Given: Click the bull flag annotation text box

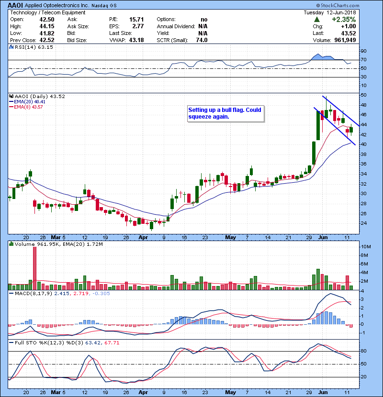Looking at the screenshot, I should 225,114.
